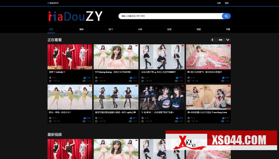Click thumbs-up icon showing 6372 likes
Screen dimensions: 279x159
coord(130,78)
